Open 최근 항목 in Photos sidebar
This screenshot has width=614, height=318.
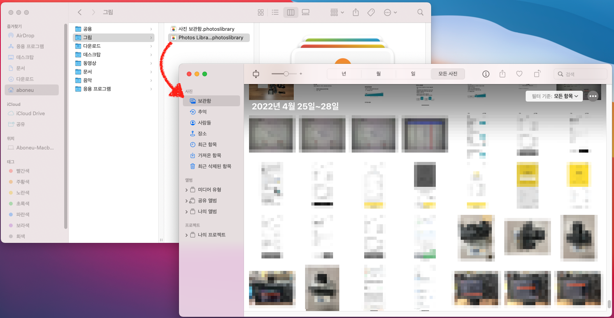[x=212, y=144]
